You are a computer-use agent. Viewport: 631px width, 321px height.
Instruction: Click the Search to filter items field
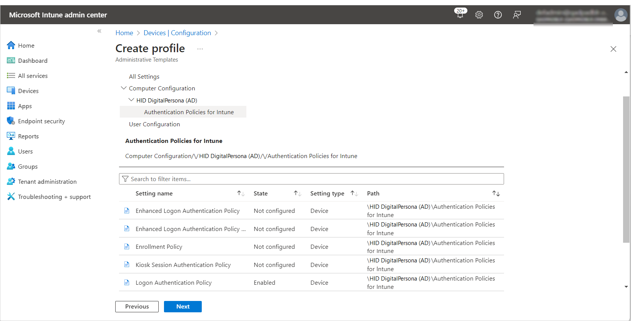311,179
